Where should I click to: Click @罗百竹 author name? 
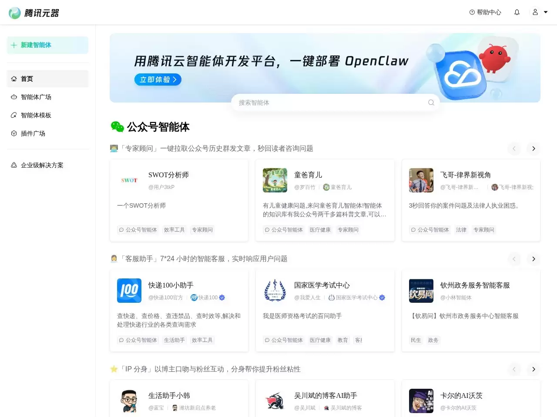click(x=305, y=187)
